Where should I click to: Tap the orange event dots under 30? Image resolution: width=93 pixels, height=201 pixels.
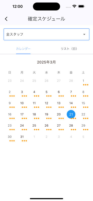(12, 141)
